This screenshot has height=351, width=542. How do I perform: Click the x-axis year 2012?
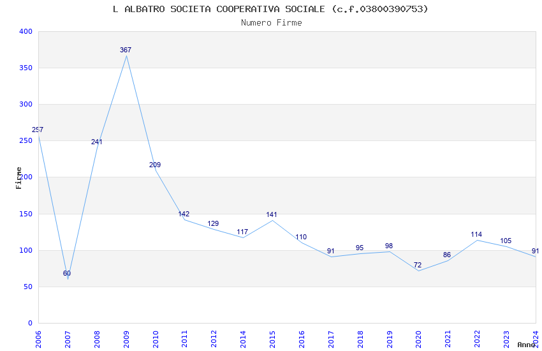(x=214, y=339)
